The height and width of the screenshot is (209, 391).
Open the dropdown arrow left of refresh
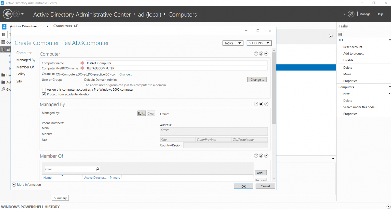344,14
